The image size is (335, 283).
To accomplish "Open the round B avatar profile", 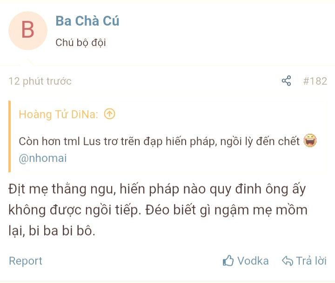I will 28,31.
